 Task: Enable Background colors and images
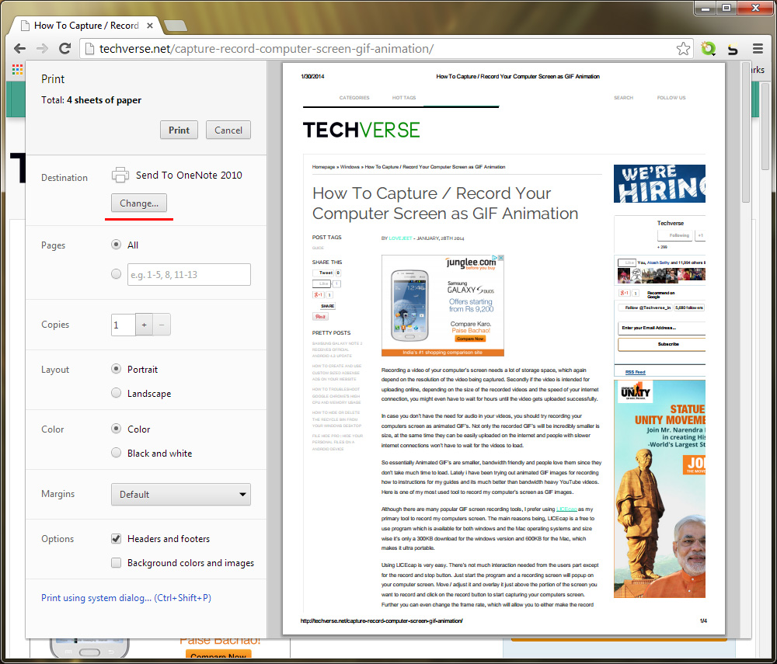(x=116, y=563)
